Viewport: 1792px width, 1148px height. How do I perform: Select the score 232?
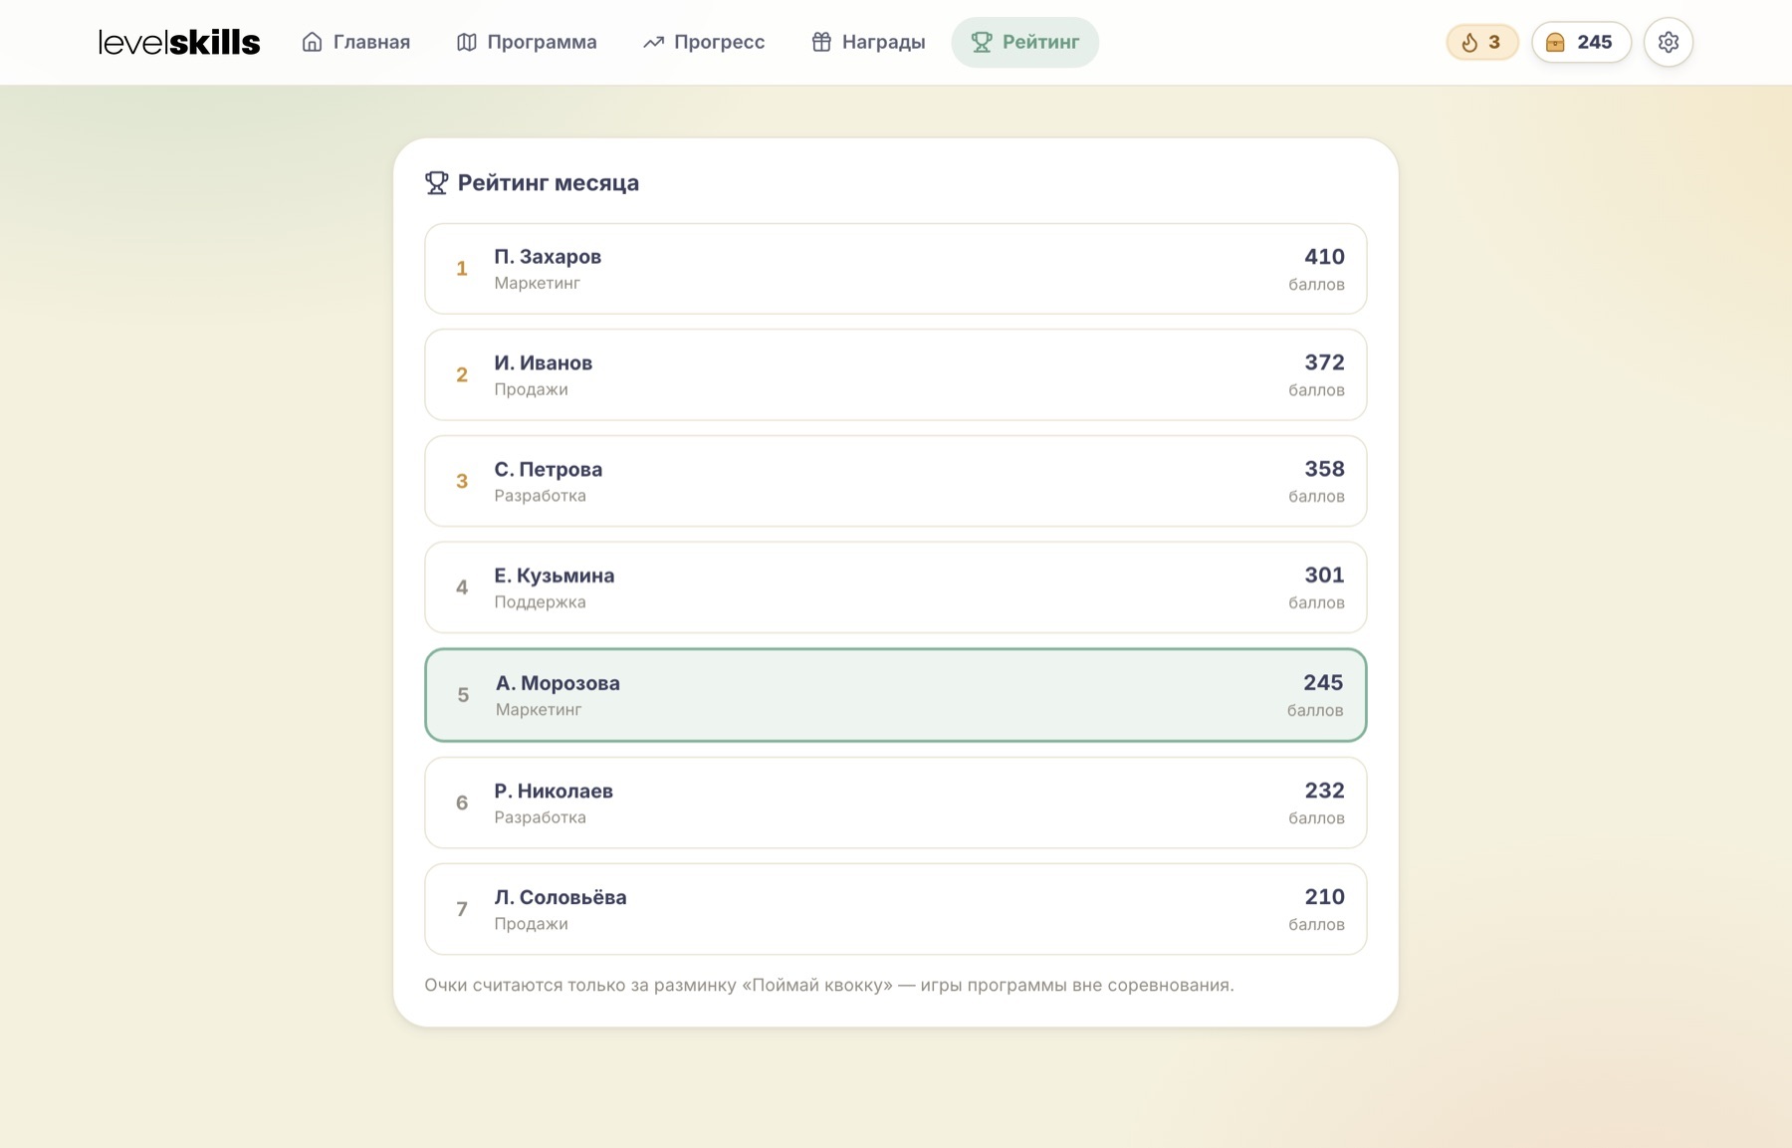coord(1324,791)
